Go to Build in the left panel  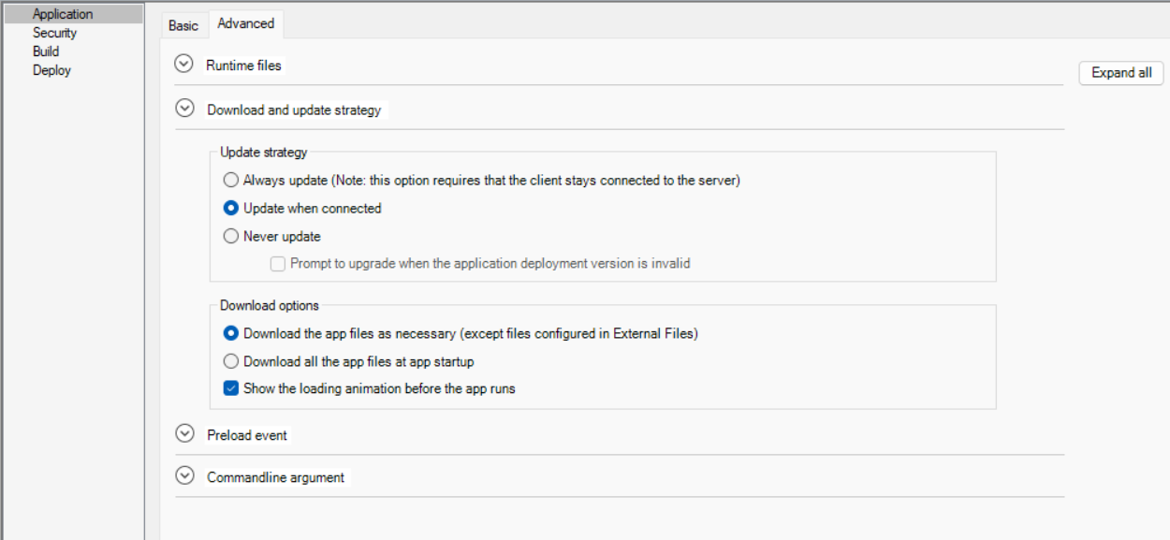[x=46, y=51]
